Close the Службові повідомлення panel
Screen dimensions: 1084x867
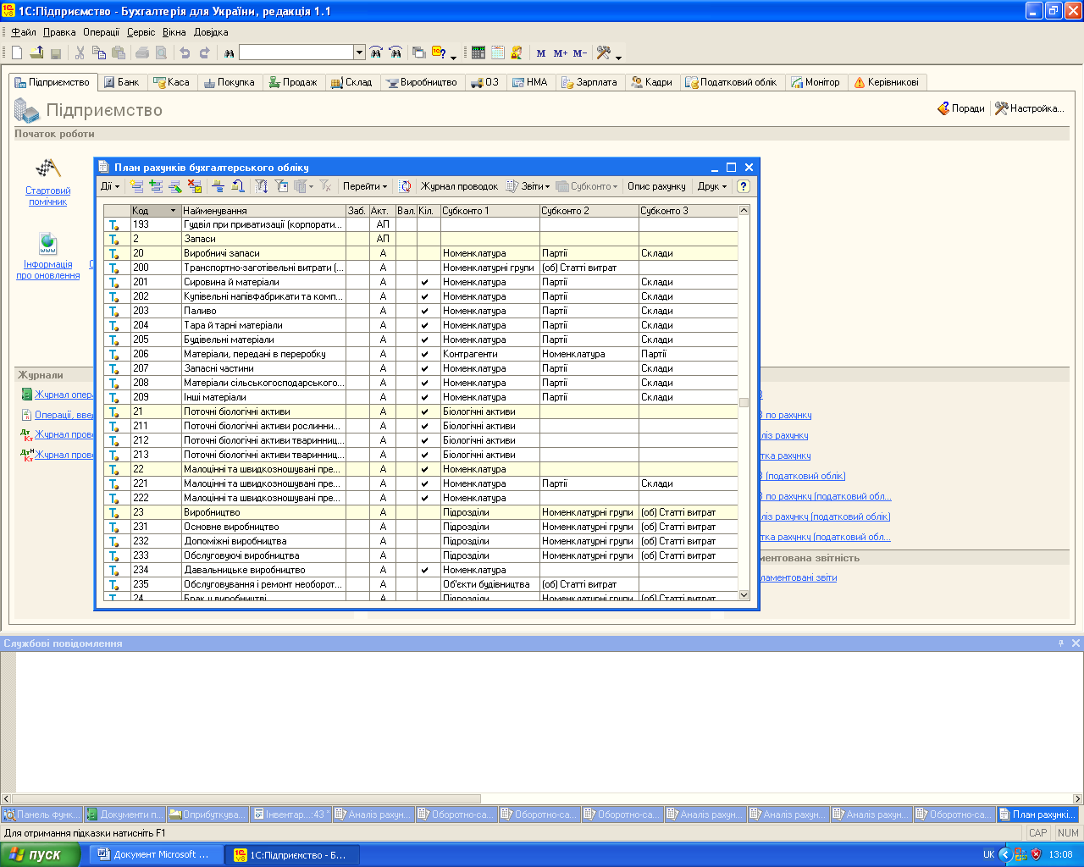pyautogui.click(x=1076, y=643)
